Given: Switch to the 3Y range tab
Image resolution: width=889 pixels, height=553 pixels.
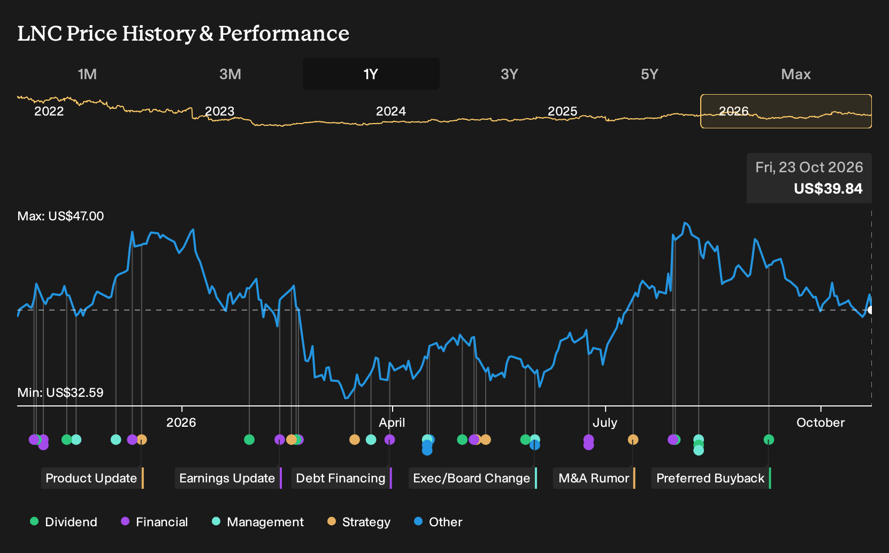Looking at the screenshot, I should 509,74.
